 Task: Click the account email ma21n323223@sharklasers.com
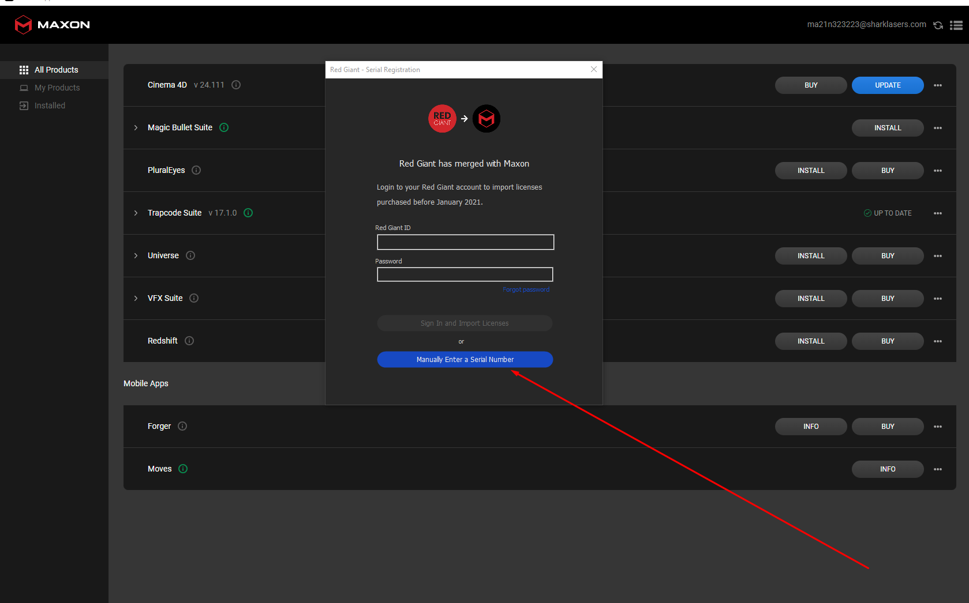tap(866, 24)
